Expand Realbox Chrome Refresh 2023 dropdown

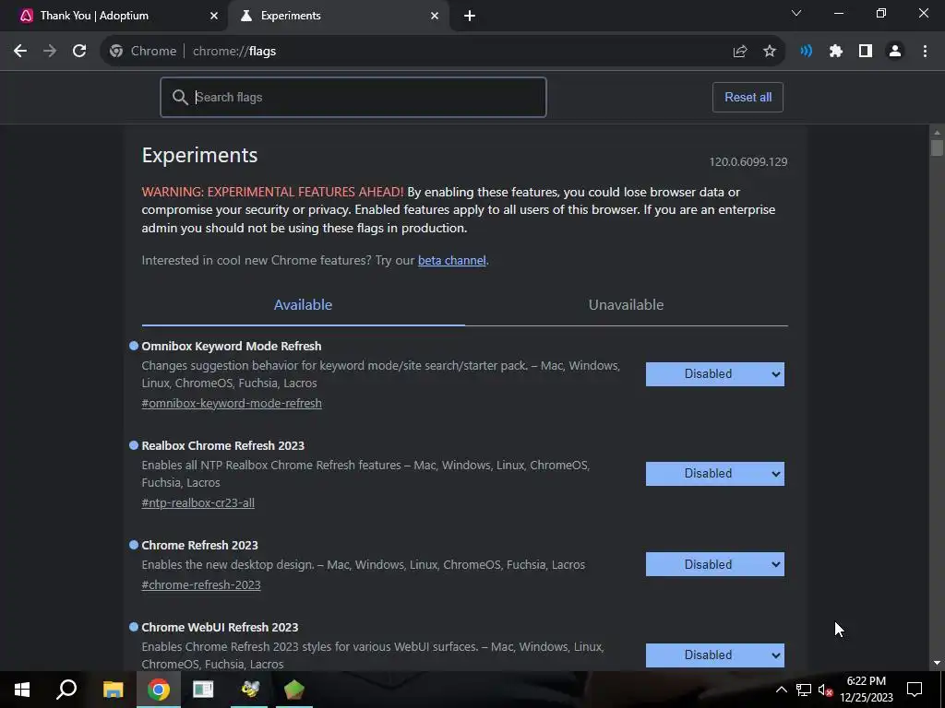pyautogui.click(x=715, y=474)
